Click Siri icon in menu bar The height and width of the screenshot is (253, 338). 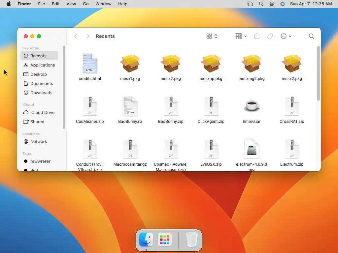pos(283,4)
